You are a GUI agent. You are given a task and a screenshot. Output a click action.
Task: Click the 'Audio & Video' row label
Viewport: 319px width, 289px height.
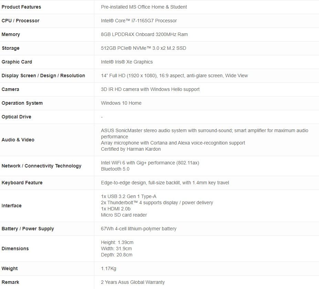point(18,140)
